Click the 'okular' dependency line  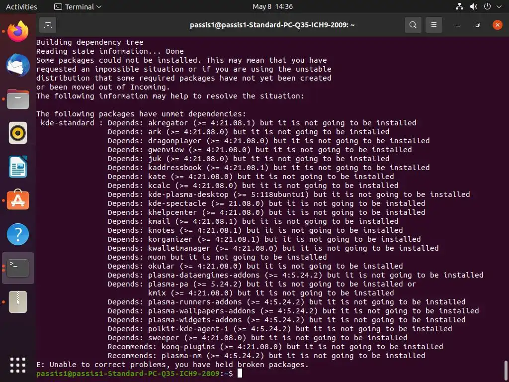click(x=255, y=266)
